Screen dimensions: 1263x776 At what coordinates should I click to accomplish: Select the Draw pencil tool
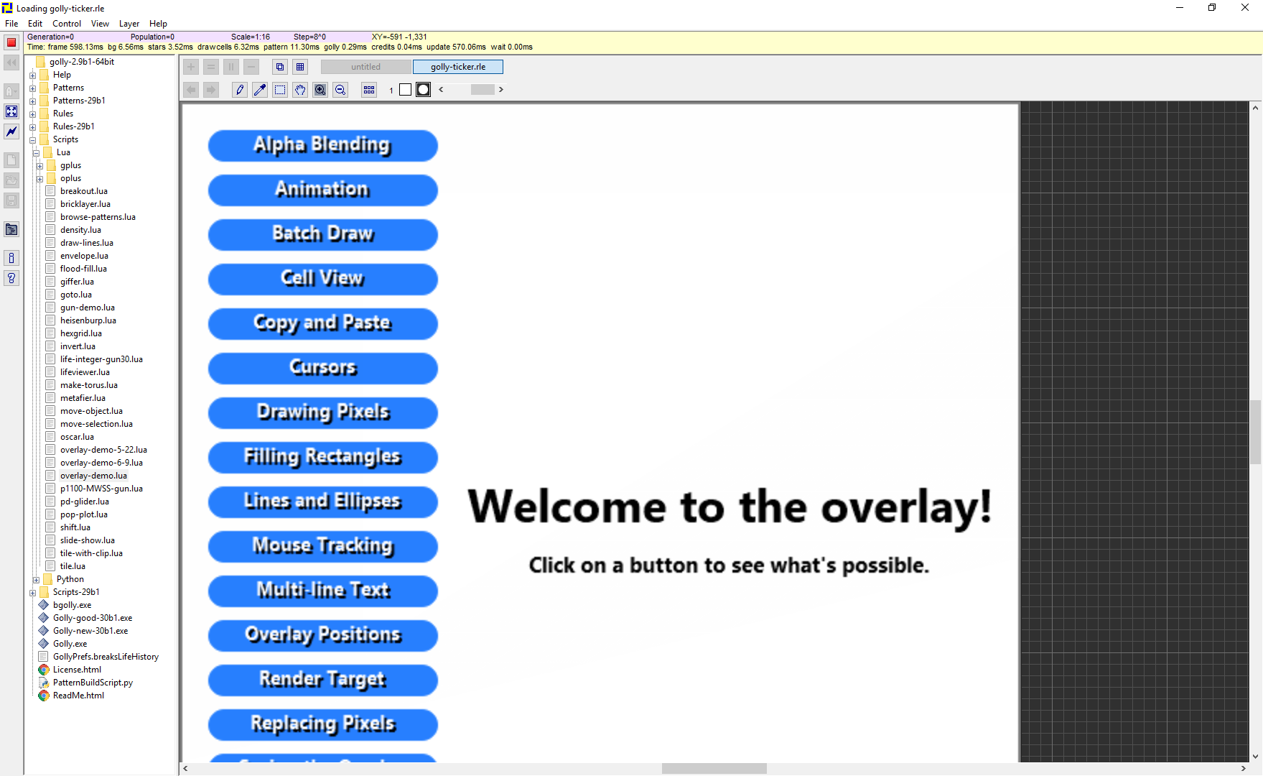240,90
